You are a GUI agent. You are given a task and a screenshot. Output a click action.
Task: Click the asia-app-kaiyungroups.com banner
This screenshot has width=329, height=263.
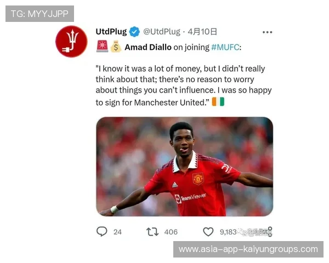click(248, 249)
